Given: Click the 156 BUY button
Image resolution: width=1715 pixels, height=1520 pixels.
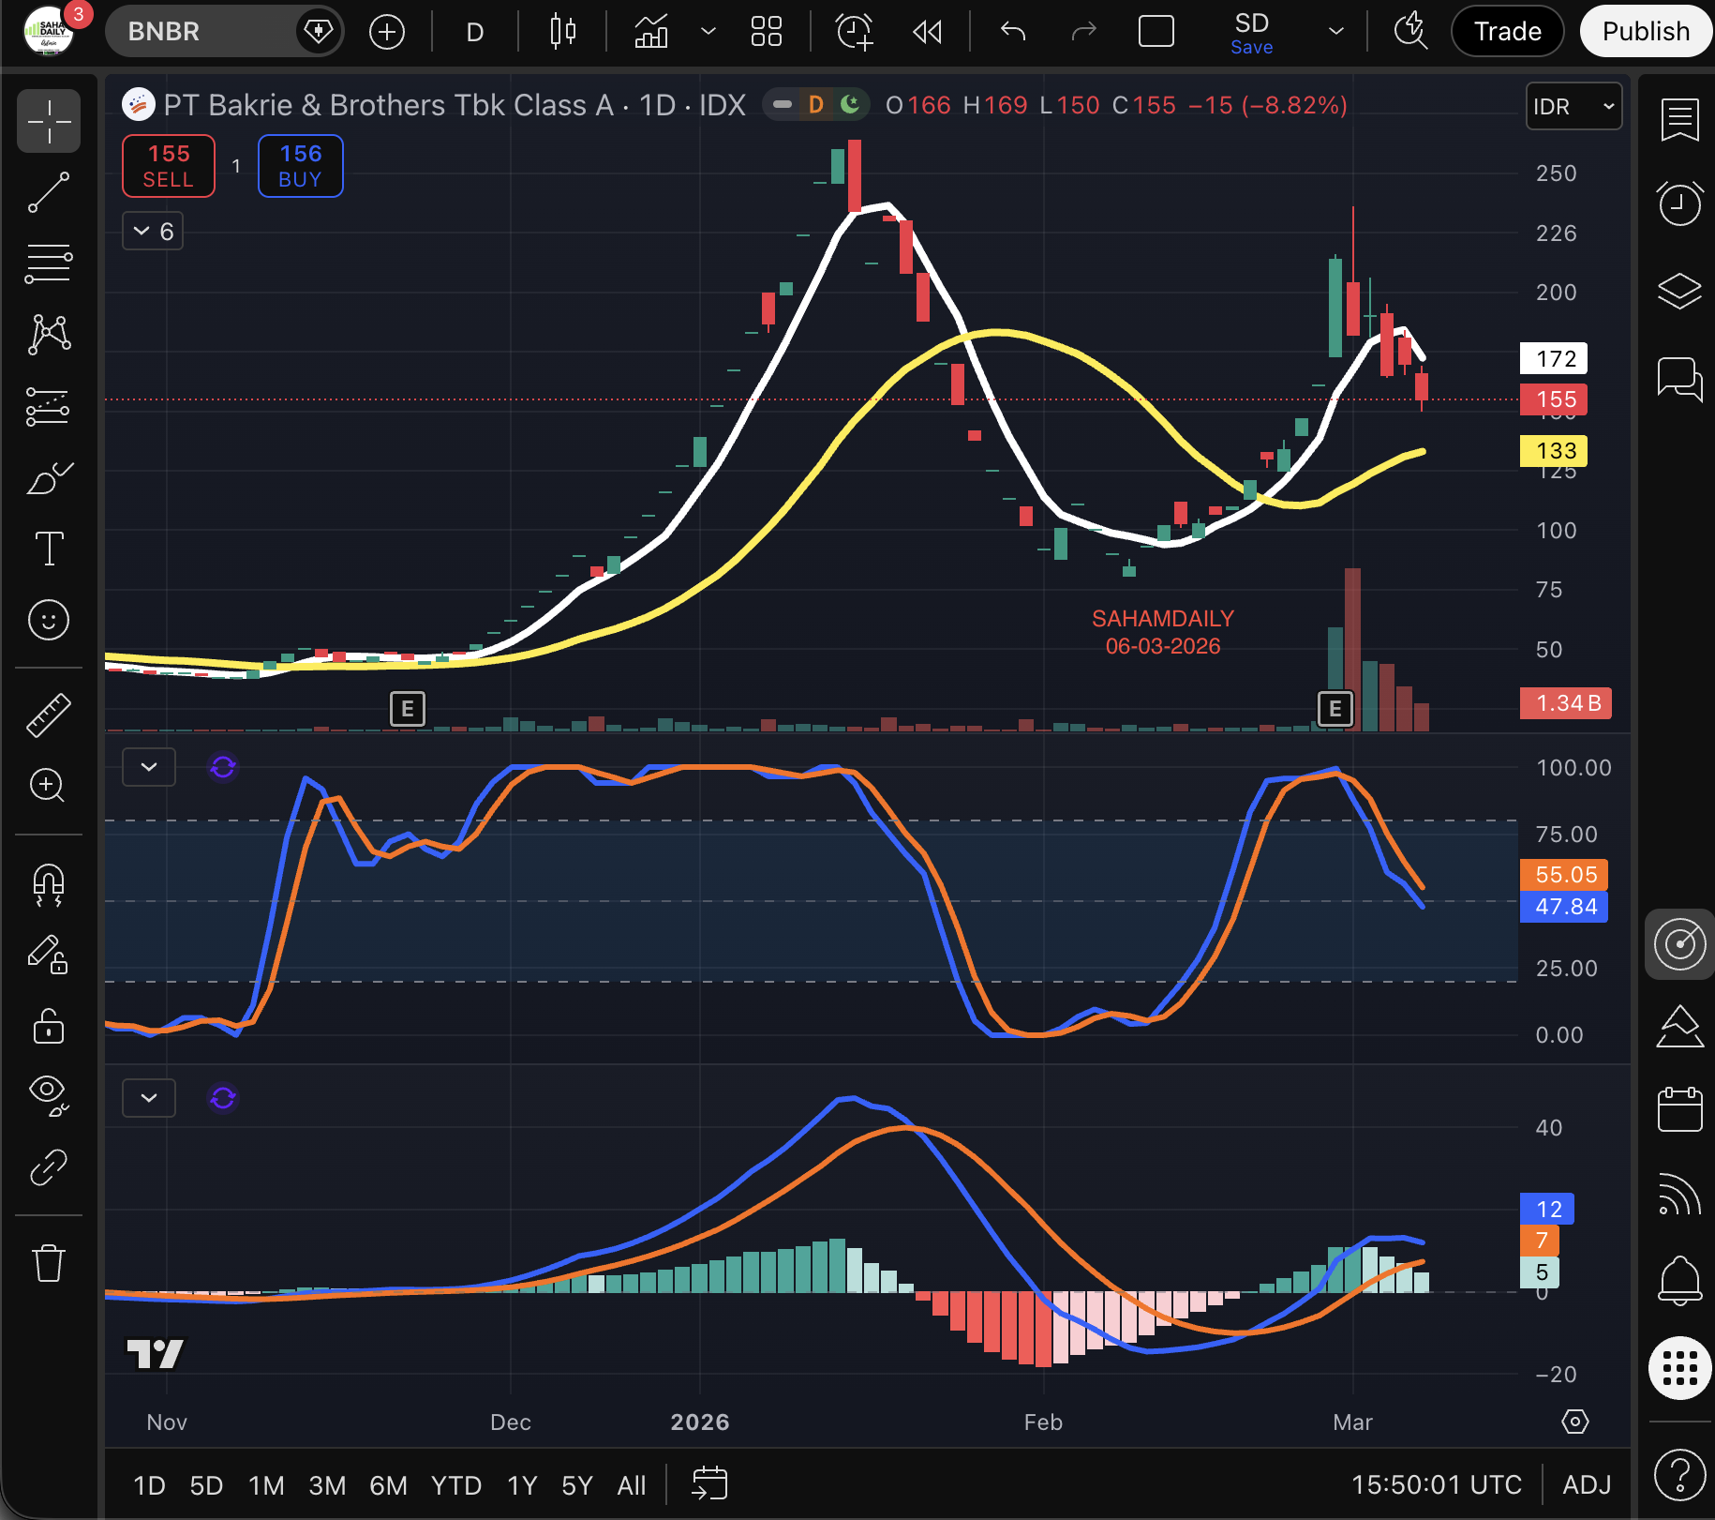Looking at the screenshot, I should 300,166.
